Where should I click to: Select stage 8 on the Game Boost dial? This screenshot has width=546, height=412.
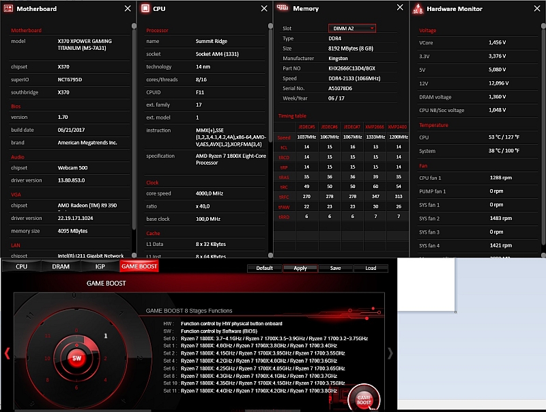point(47,380)
